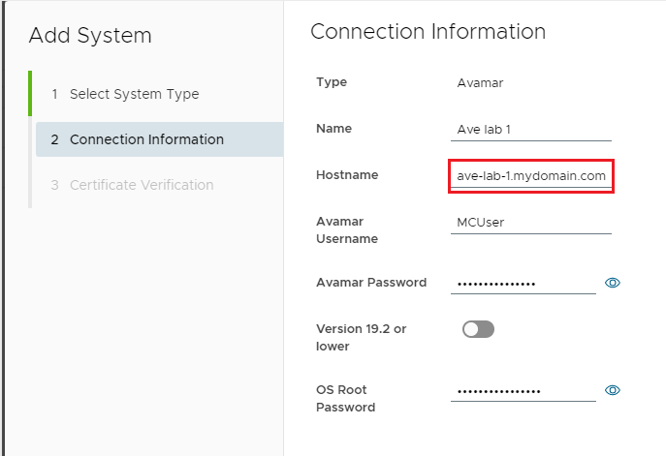Click the OS Root Password label
The height and width of the screenshot is (456, 666).
[346, 398]
